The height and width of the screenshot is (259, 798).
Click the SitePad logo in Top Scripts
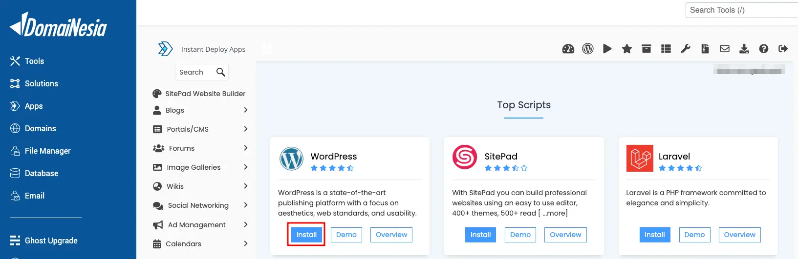click(x=465, y=157)
